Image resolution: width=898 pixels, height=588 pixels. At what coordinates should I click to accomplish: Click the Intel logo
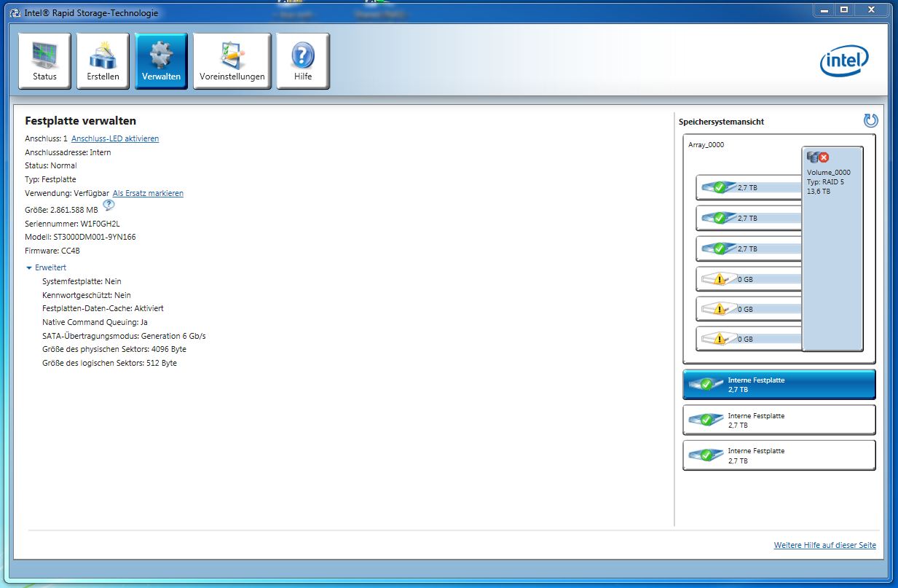[x=845, y=61]
